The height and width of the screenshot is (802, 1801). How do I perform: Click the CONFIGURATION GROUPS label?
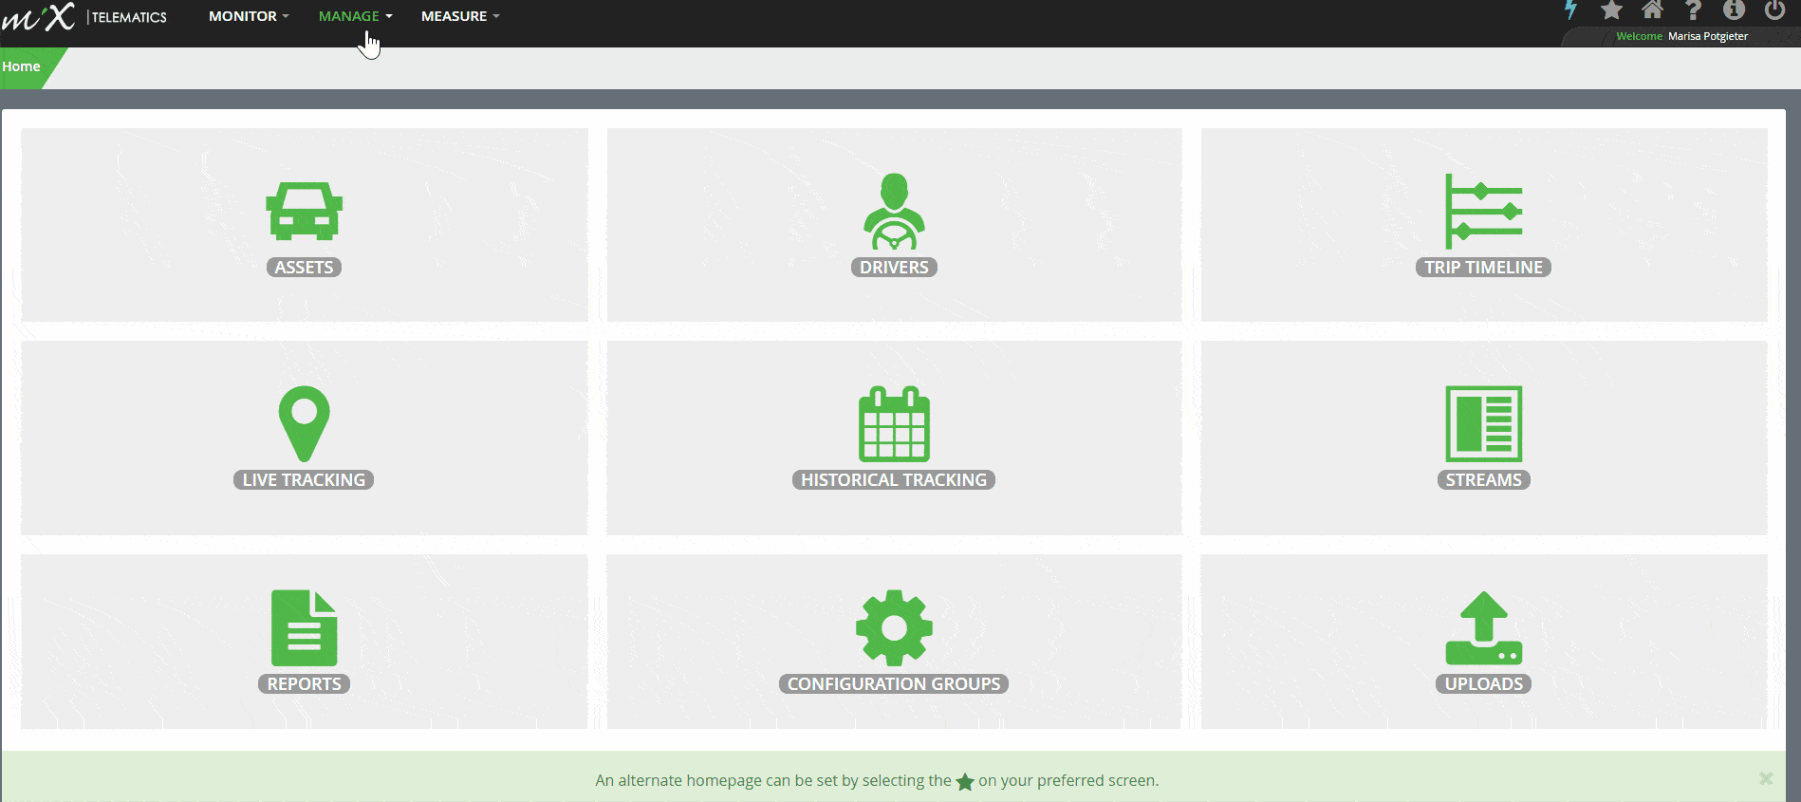point(894,684)
